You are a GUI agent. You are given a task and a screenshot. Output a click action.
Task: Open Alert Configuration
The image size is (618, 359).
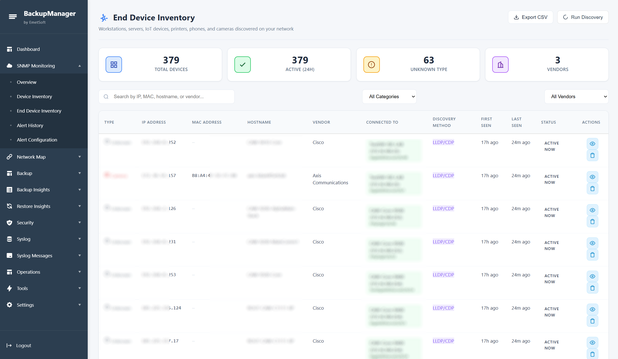click(37, 140)
